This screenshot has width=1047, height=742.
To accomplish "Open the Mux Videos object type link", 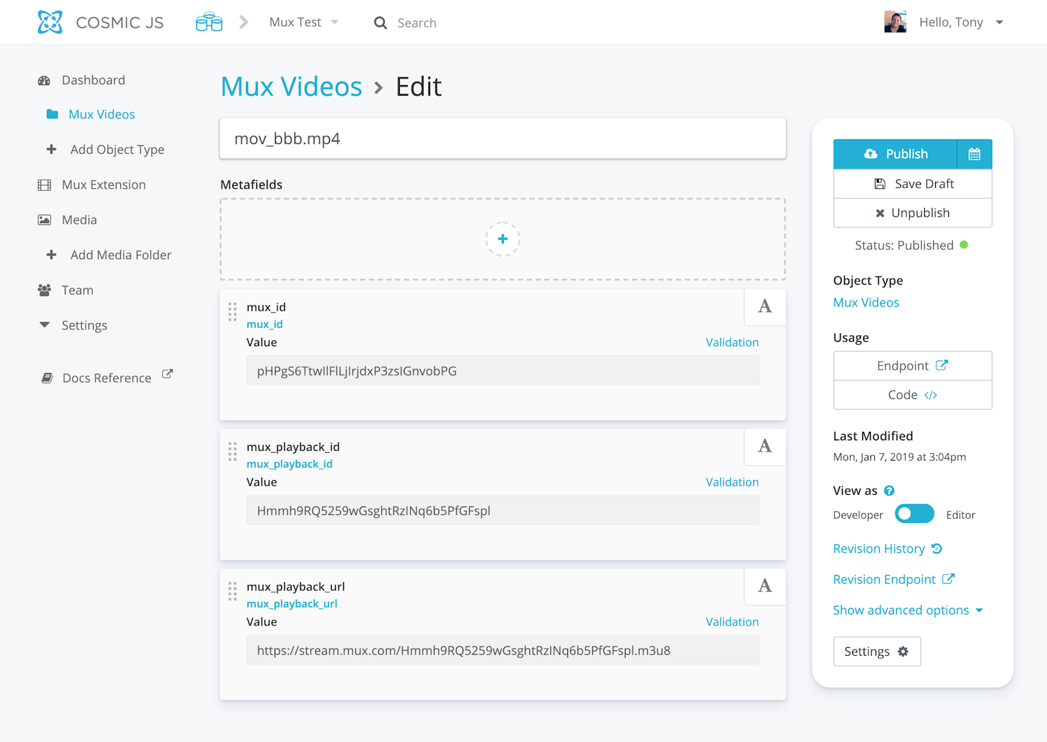I will [866, 302].
